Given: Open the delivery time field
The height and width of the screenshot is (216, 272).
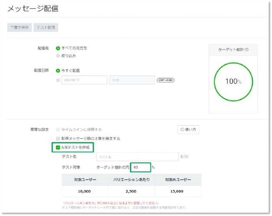Looking at the screenshot, I should (x=131, y=80).
